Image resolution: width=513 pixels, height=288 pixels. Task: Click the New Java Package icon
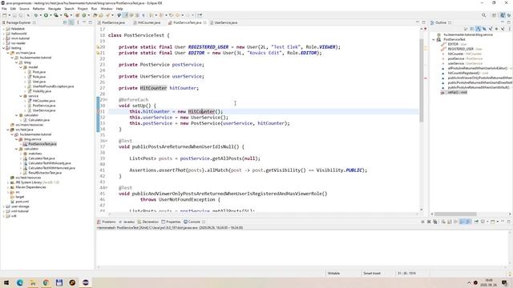77,15
